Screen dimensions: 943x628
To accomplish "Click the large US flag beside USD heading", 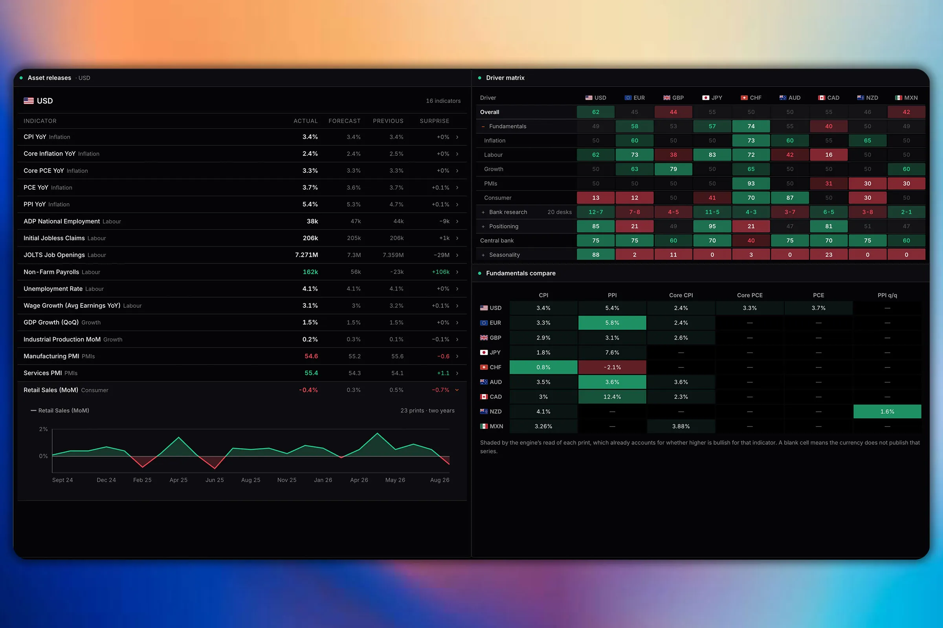I will tap(28, 101).
